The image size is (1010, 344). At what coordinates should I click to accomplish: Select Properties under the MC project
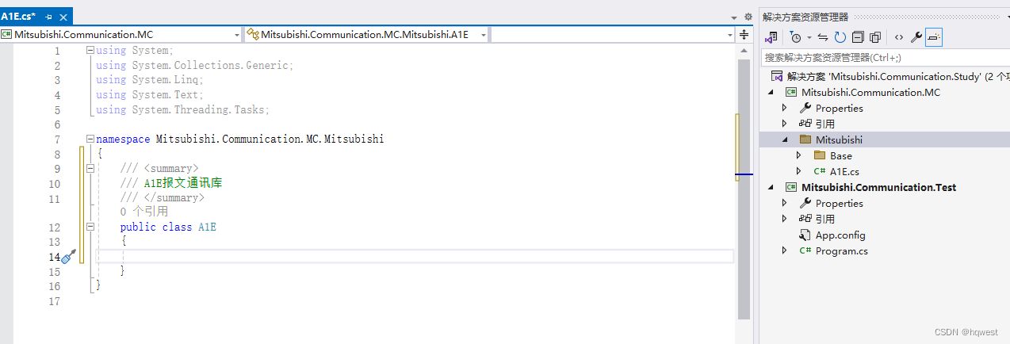click(x=839, y=109)
